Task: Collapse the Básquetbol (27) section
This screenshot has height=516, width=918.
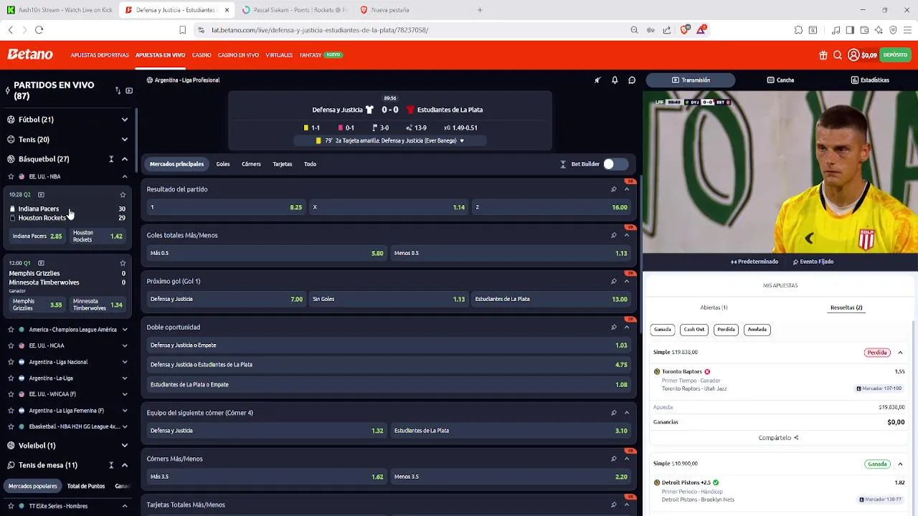Action: click(124, 159)
